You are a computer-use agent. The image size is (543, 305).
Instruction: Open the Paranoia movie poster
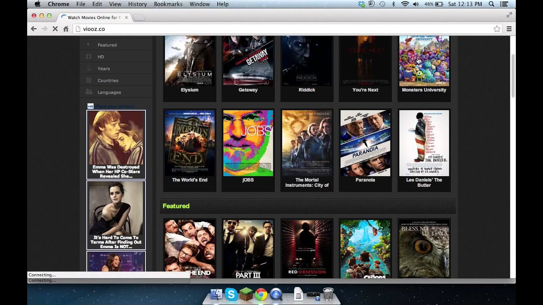coord(365,143)
